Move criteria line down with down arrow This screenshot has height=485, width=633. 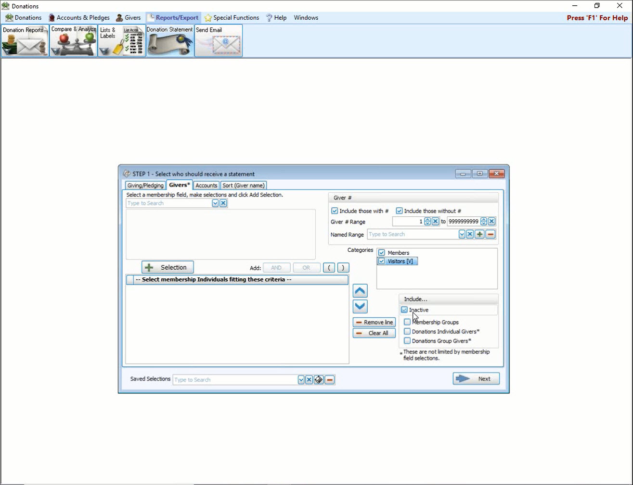point(360,307)
